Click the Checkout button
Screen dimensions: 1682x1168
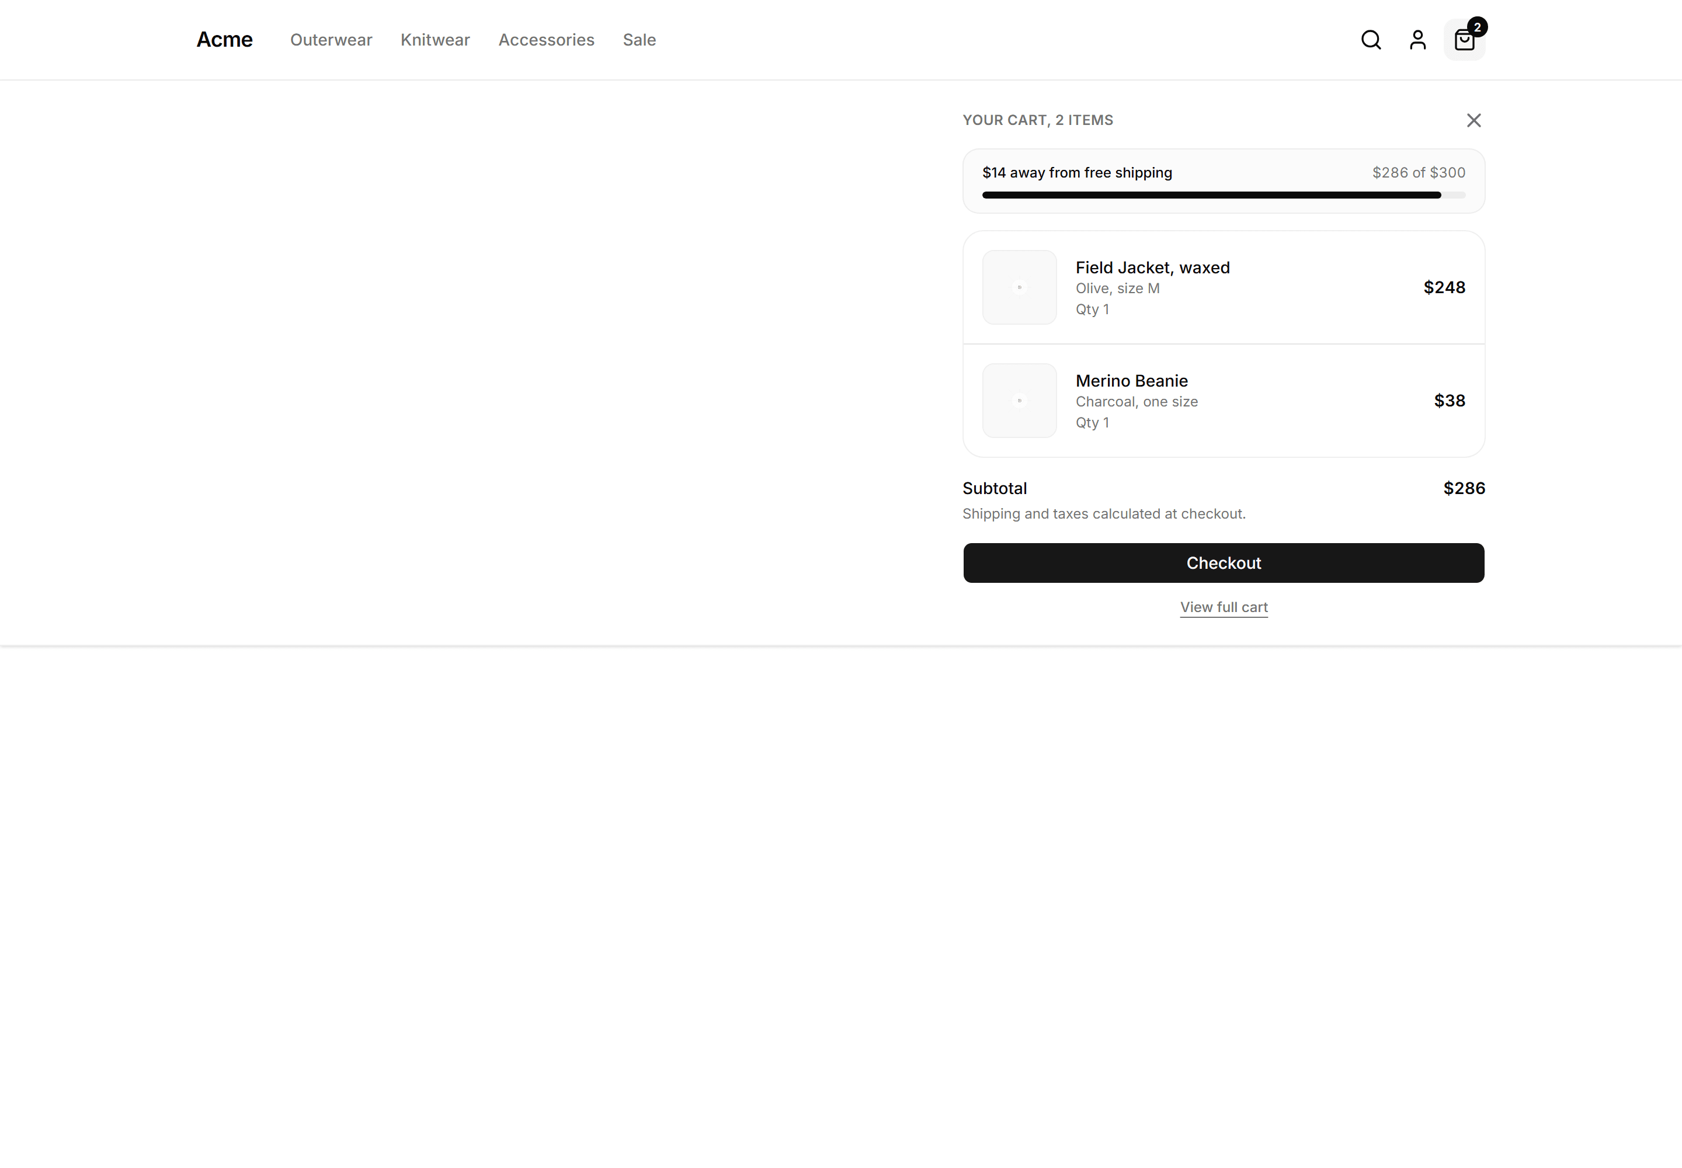click(1223, 563)
